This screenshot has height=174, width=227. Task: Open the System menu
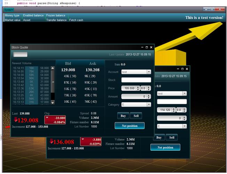click(x=9, y=10)
